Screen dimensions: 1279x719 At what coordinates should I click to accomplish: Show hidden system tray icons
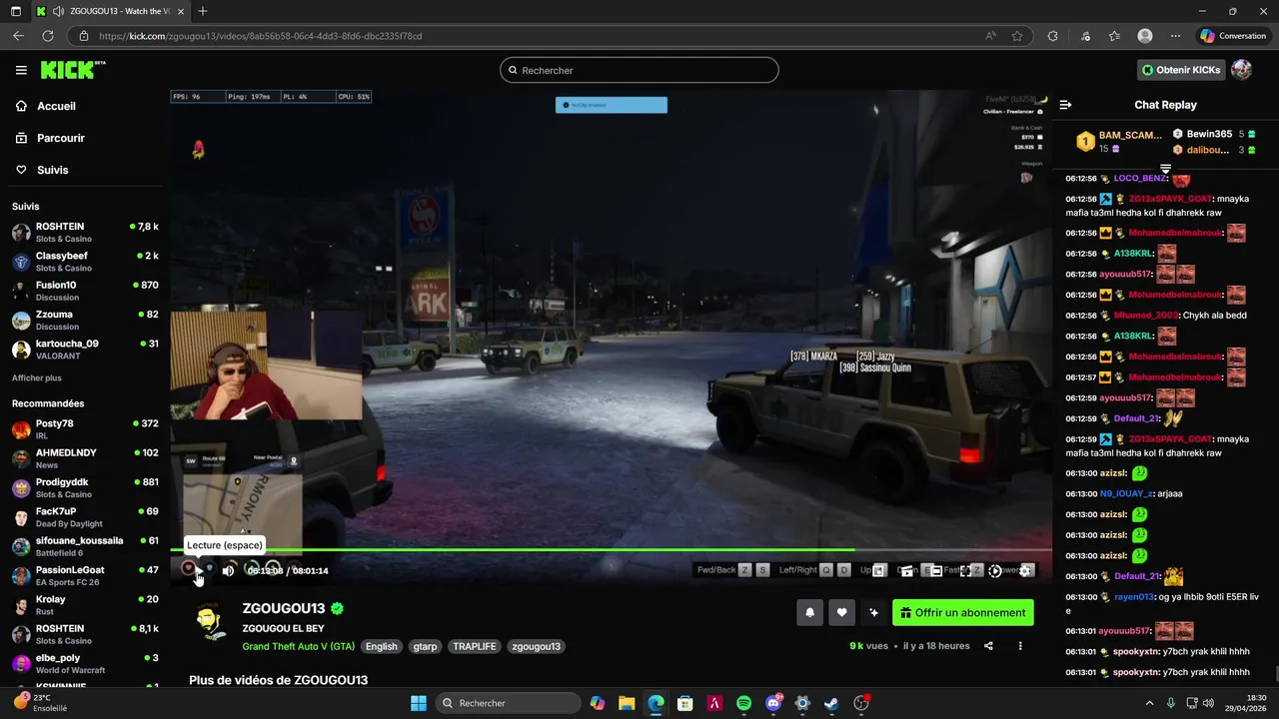(x=1149, y=703)
